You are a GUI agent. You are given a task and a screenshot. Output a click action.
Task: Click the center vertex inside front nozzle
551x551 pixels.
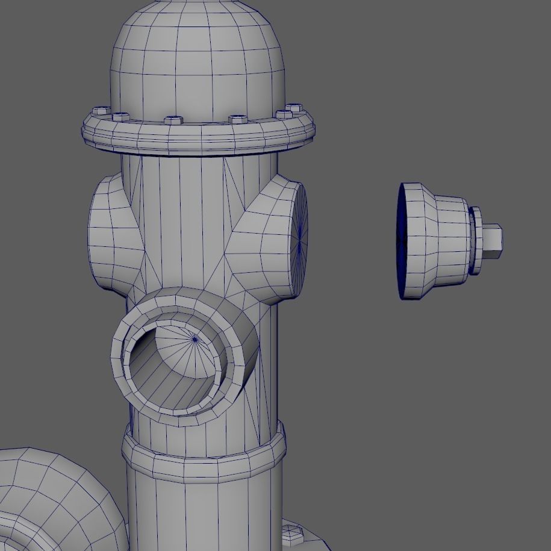tap(195, 340)
